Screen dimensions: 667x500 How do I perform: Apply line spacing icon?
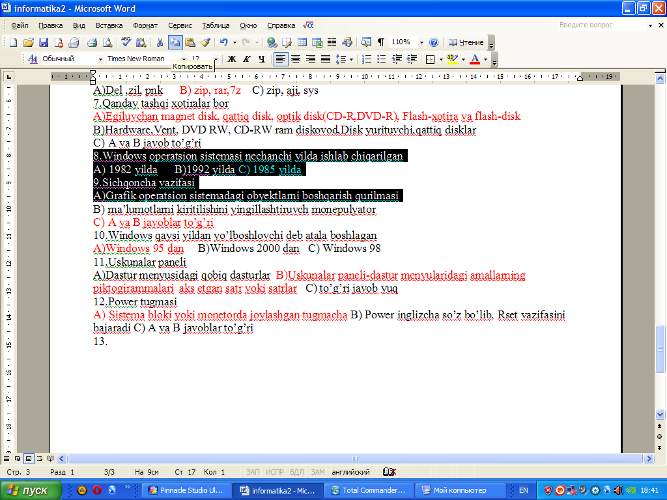340,59
